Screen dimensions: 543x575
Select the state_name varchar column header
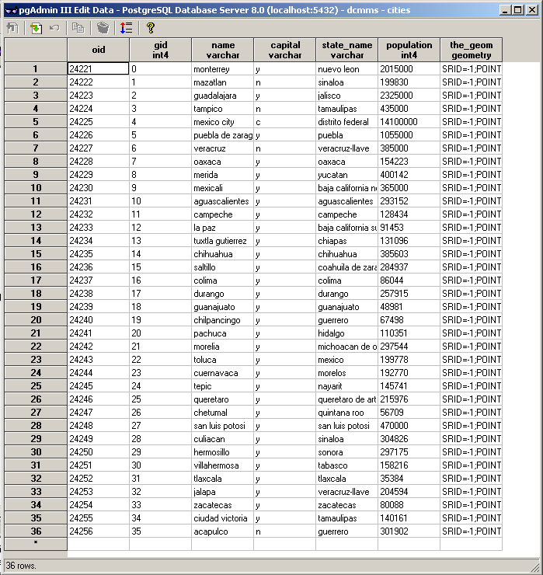(x=346, y=50)
